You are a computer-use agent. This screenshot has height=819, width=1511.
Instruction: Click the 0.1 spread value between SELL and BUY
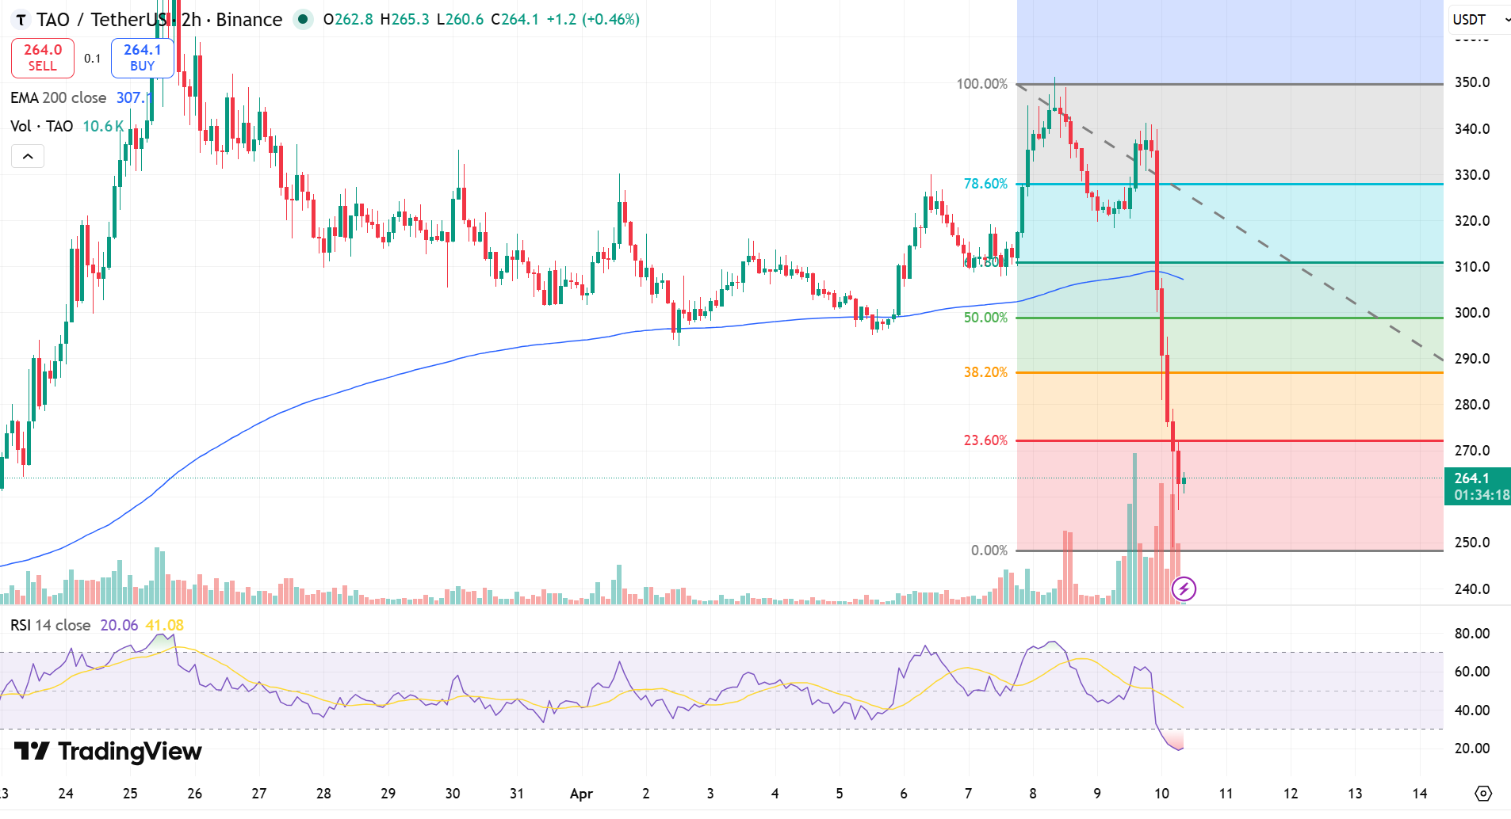(x=93, y=58)
